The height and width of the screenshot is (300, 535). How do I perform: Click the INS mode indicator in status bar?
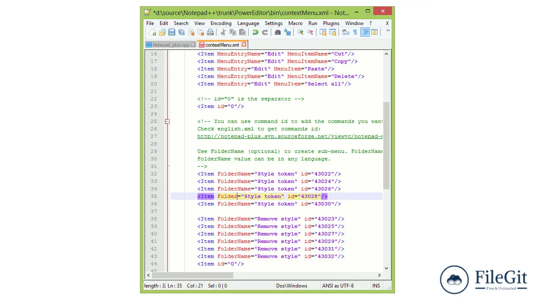[376, 286]
